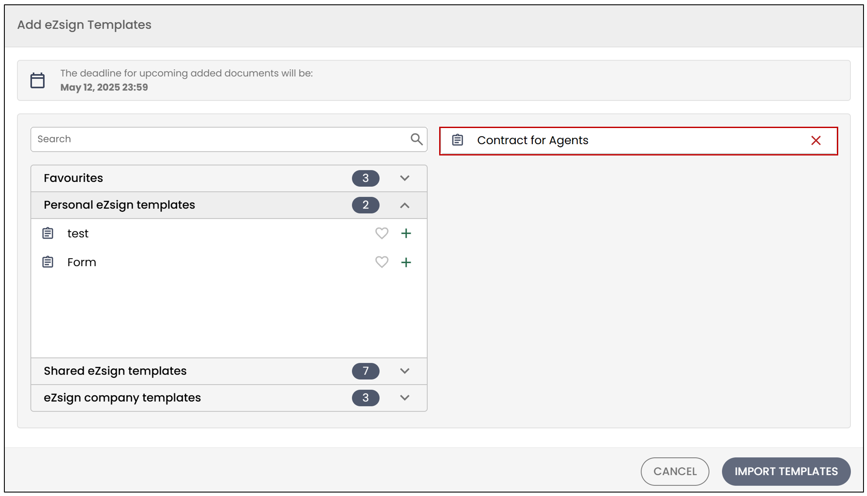Select the Form template row
Viewport: 867px width, 496px height.
[229, 262]
